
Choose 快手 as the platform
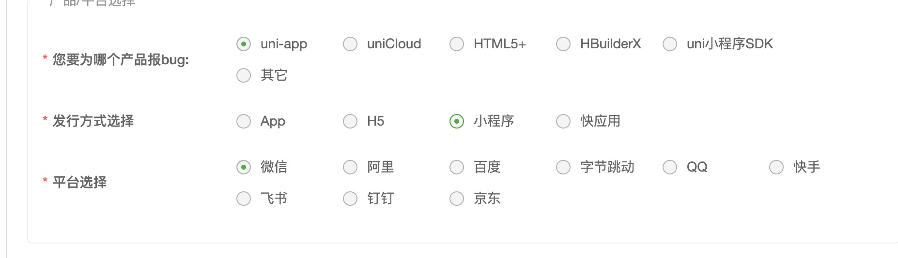[x=776, y=167]
